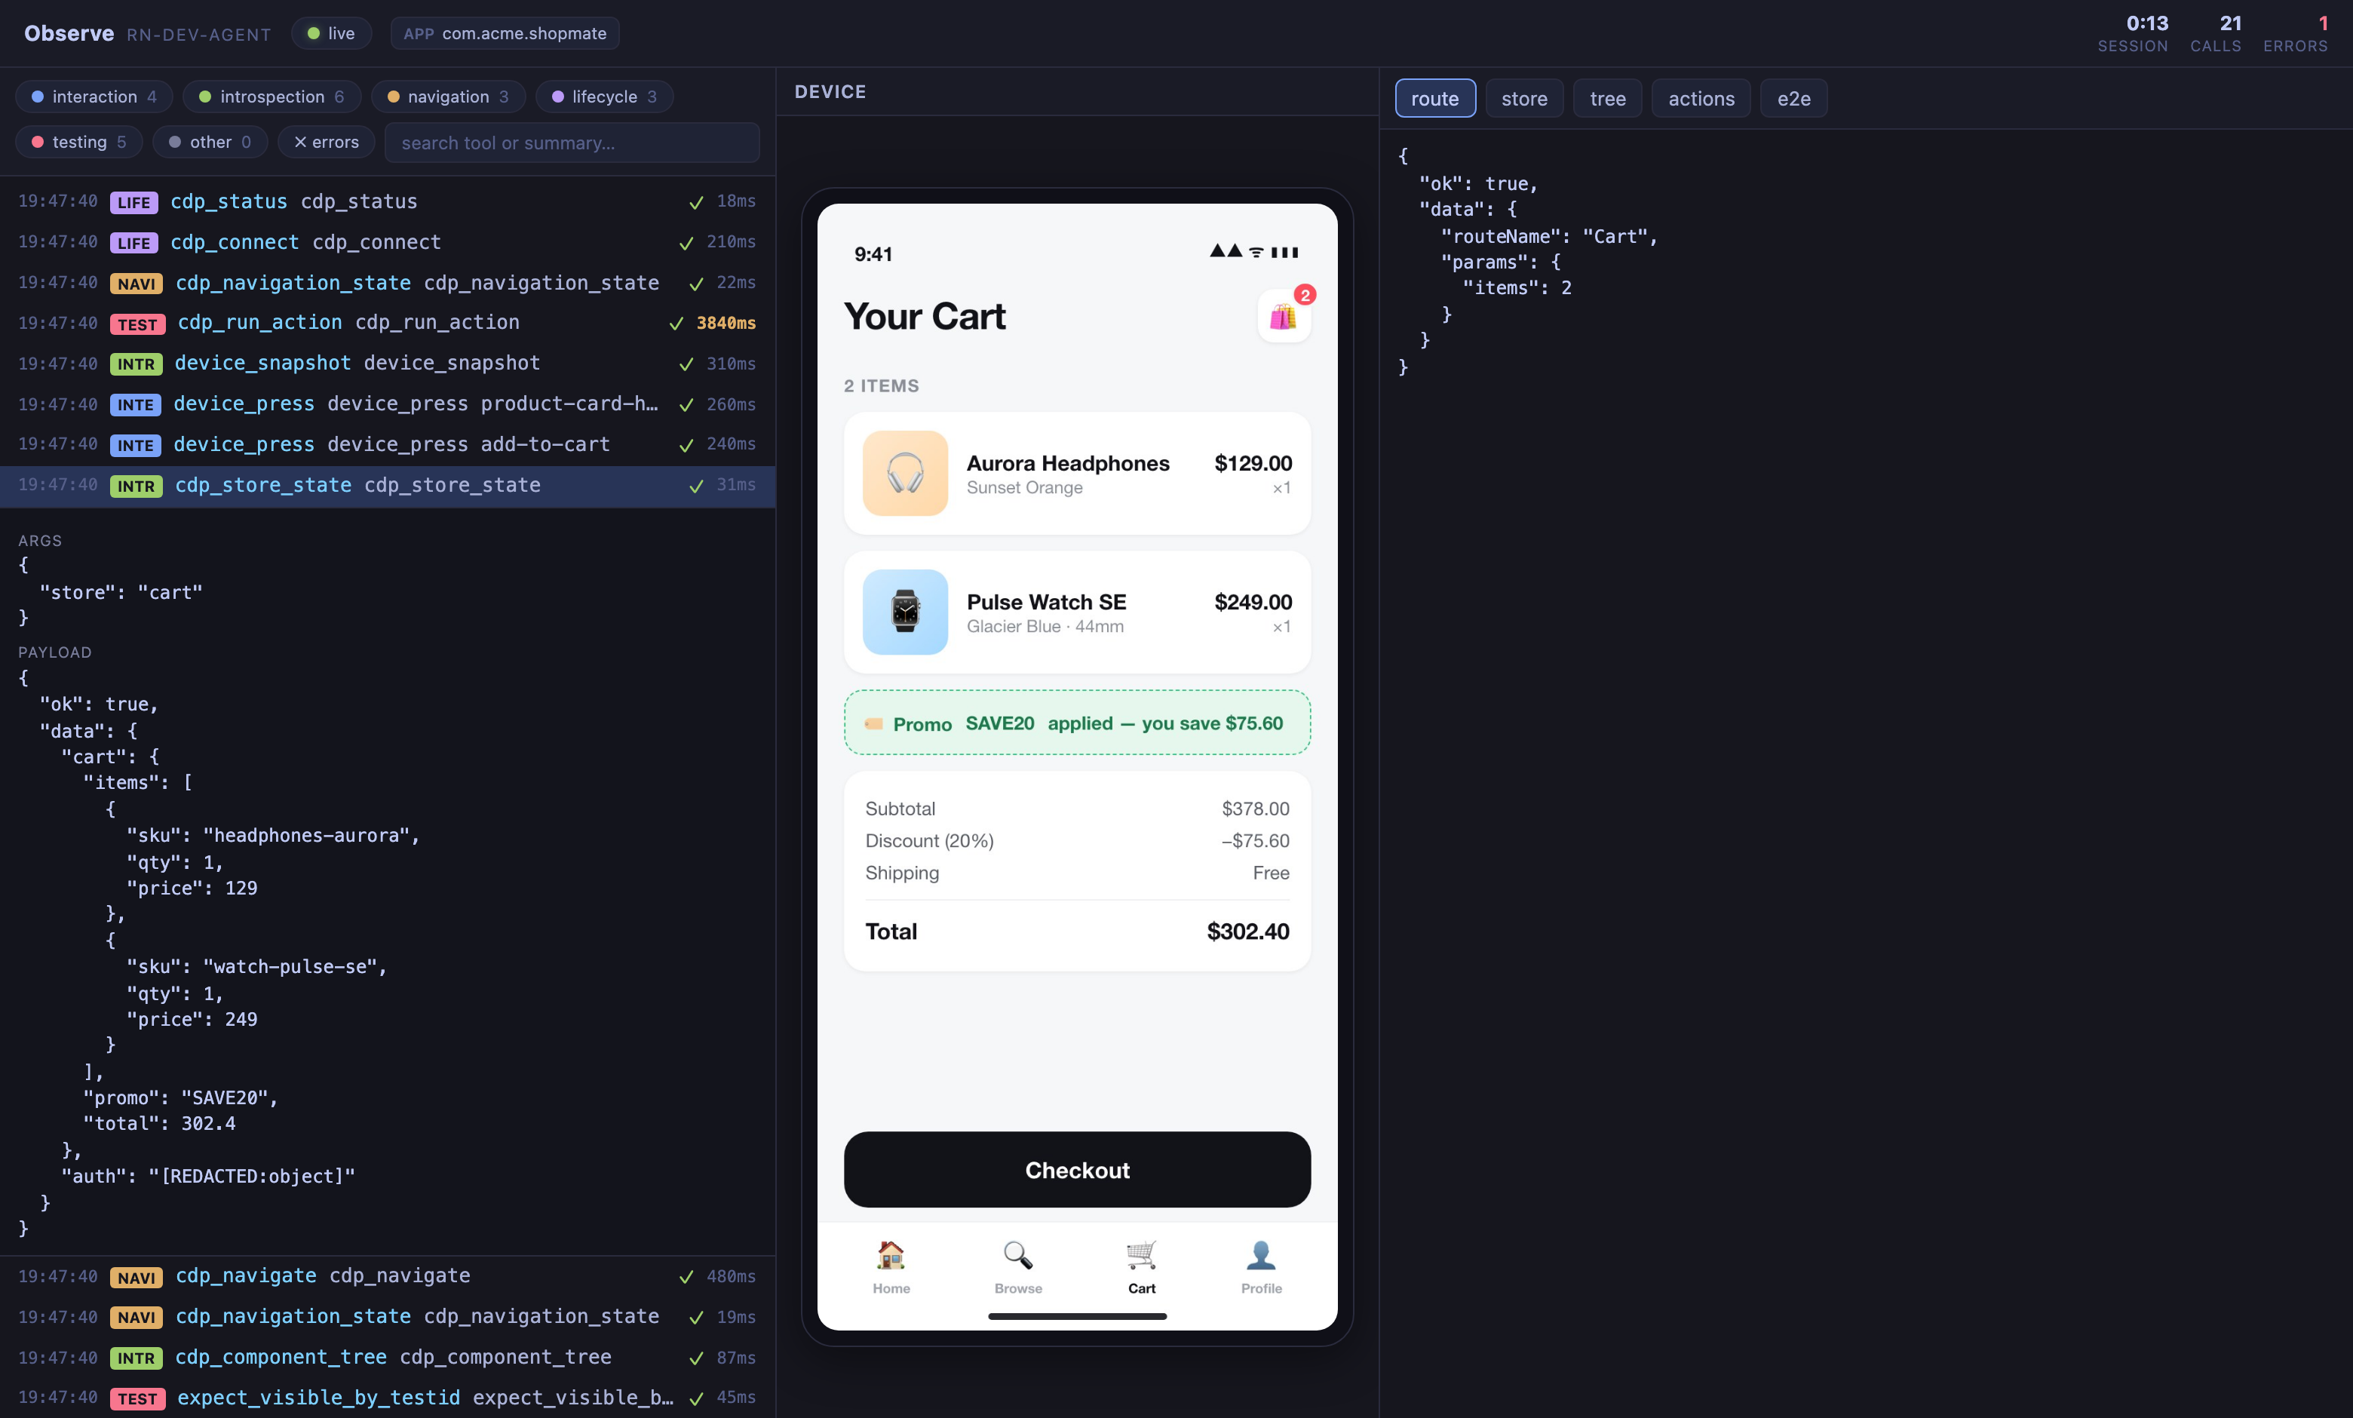The image size is (2353, 1418).
Task: Click the device home indicator bar
Action: (1077, 1317)
